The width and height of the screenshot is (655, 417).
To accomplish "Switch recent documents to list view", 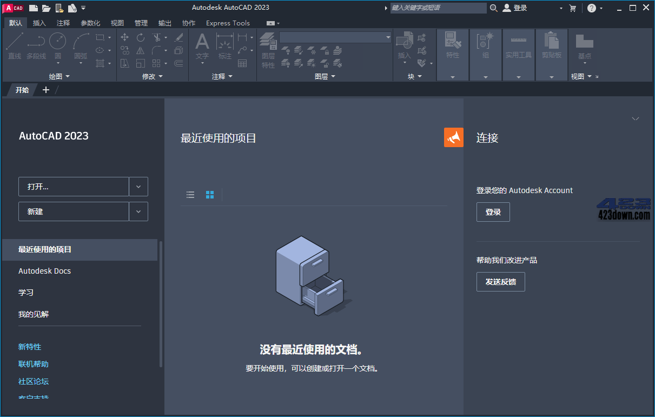I will (190, 195).
